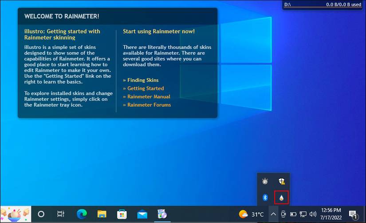
Task: Open the clock showing 12:56 PM
Action: click(x=331, y=214)
